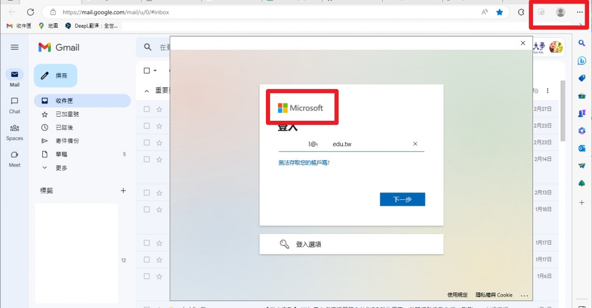The width and height of the screenshot is (592, 308).
Task: Open the browser profile avatar icon
Action: pyautogui.click(x=560, y=12)
